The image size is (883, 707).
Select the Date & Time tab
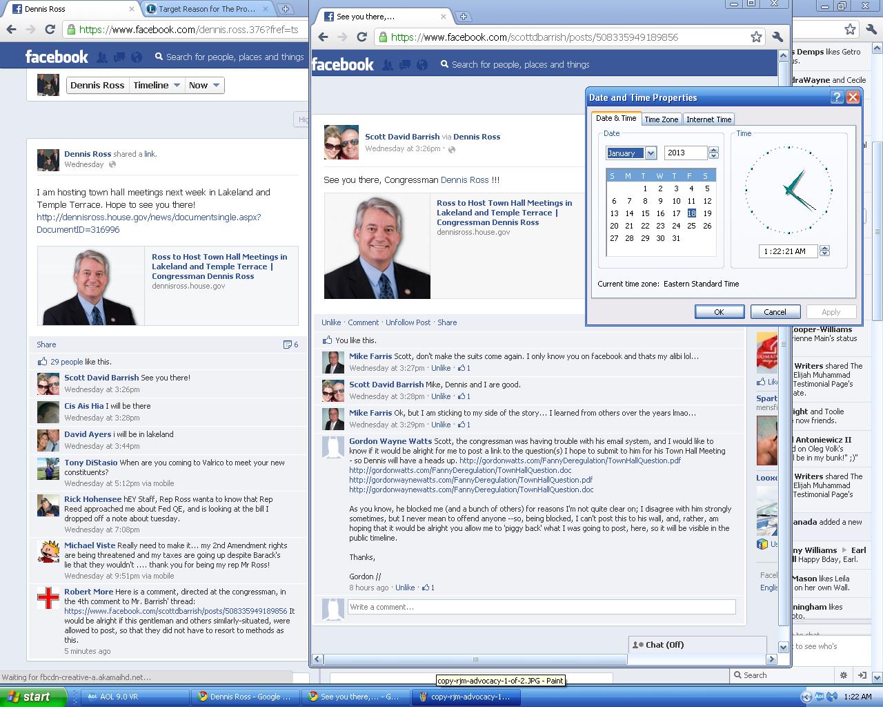(x=616, y=118)
